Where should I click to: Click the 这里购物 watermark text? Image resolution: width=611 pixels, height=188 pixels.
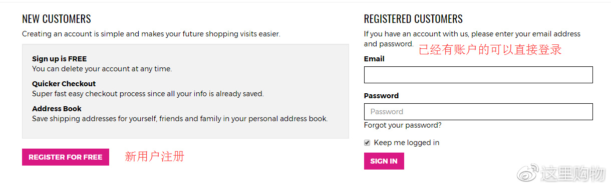[573, 173]
